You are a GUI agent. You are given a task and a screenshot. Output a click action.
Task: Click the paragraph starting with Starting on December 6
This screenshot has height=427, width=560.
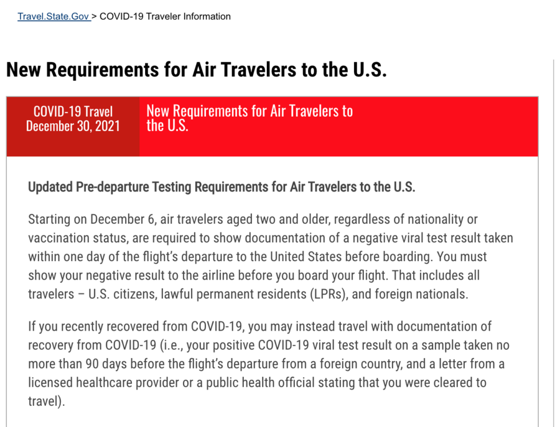point(271,257)
